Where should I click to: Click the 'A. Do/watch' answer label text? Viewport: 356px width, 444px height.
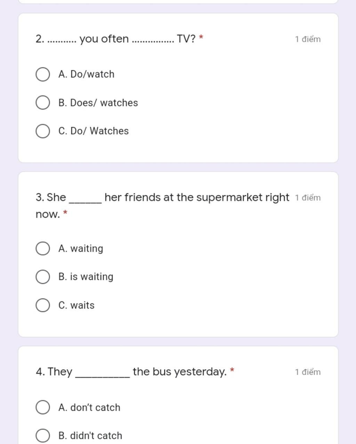[x=86, y=74]
